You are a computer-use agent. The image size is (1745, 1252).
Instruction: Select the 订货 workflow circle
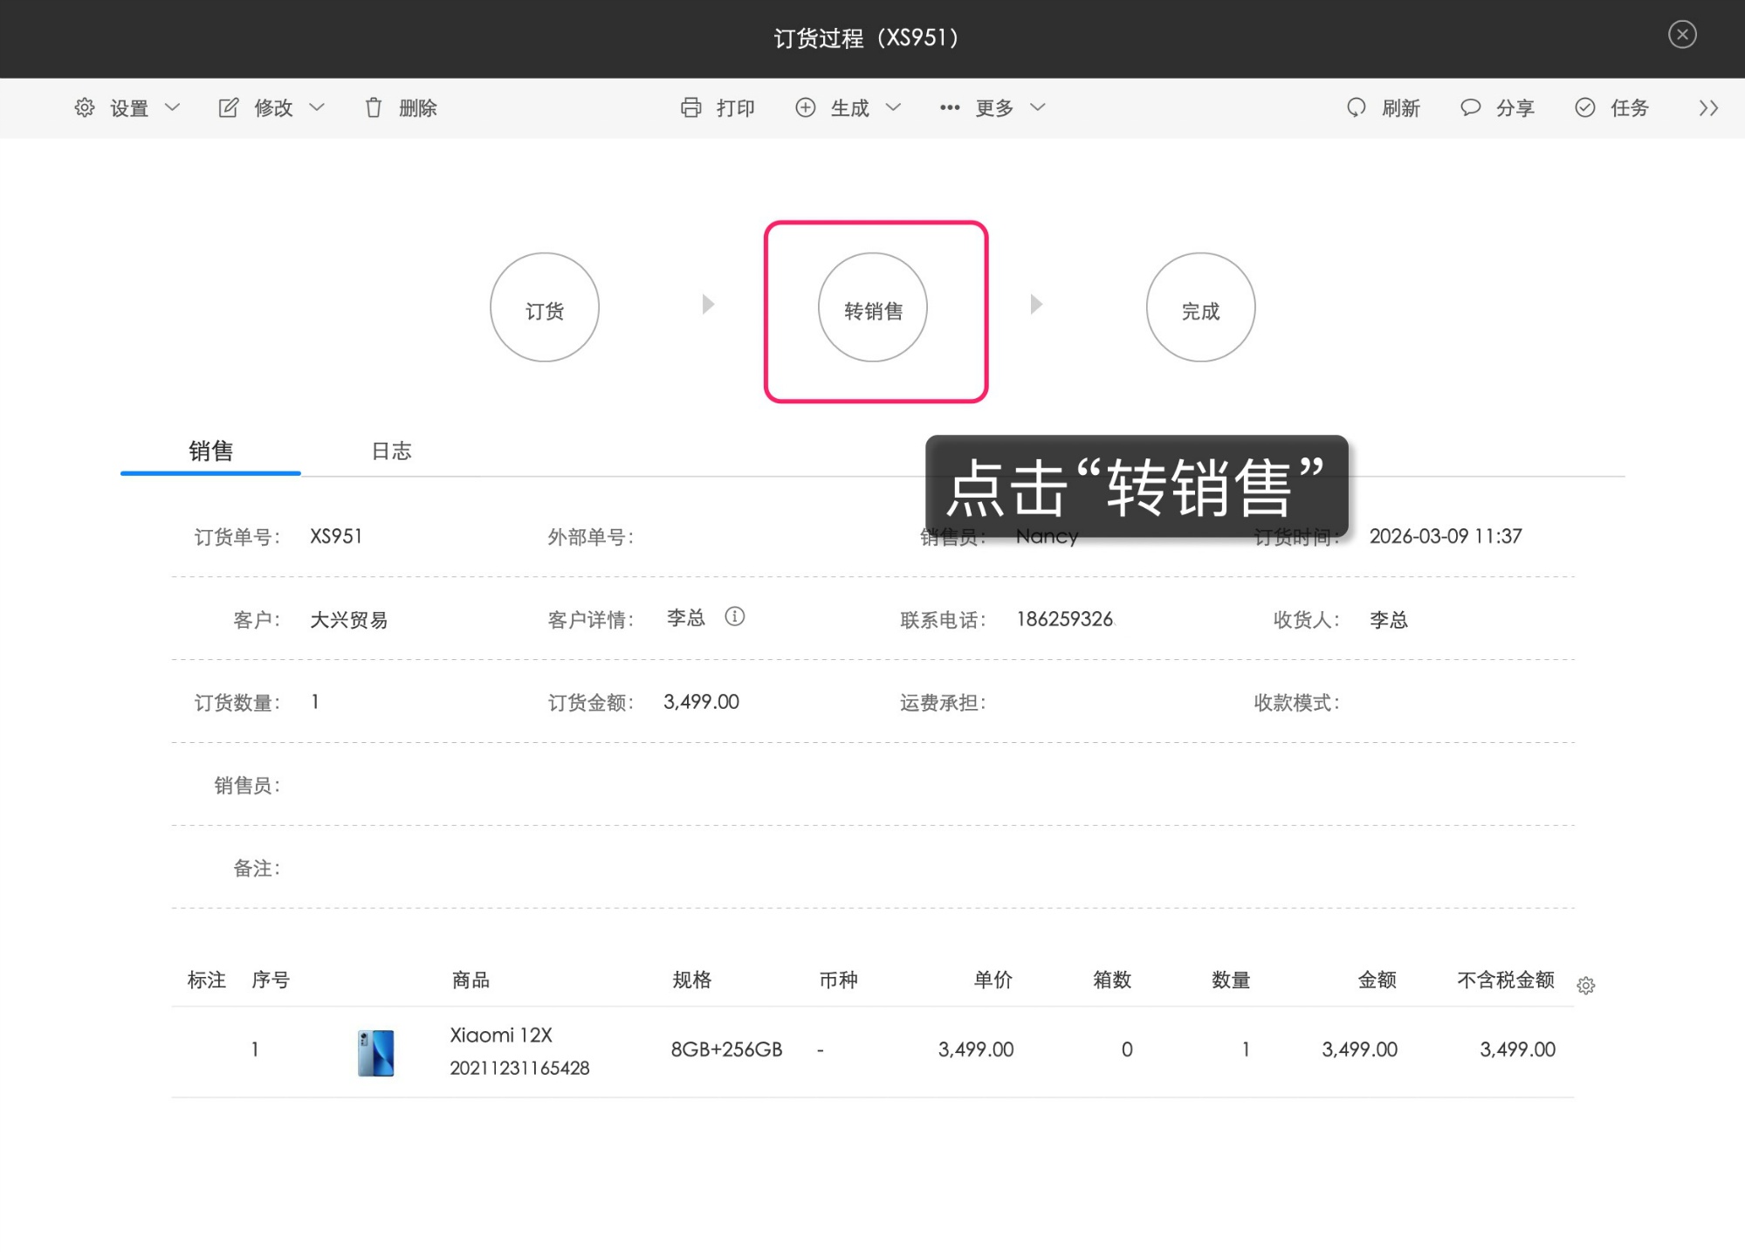pyautogui.click(x=544, y=307)
